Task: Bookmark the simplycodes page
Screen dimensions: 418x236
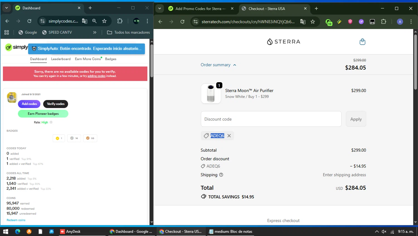Action: pos(104,21)
